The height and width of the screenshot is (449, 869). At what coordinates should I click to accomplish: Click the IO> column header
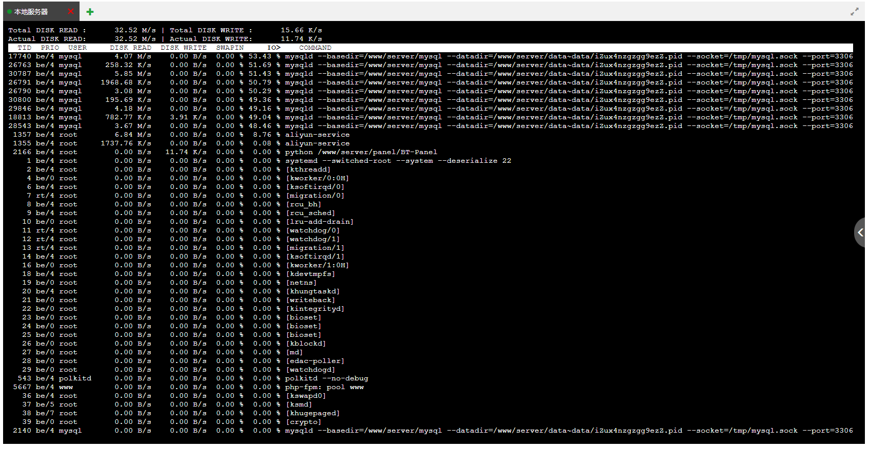[274, 48]
